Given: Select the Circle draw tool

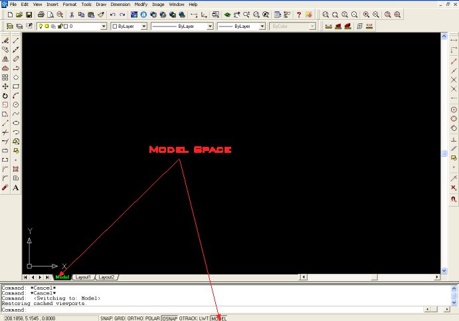Looking at the screenshot, I should point(16,105).
